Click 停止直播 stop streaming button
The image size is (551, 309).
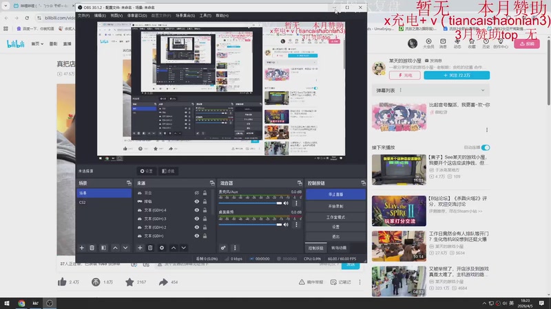pyautogui.click(x=335, y=194)
